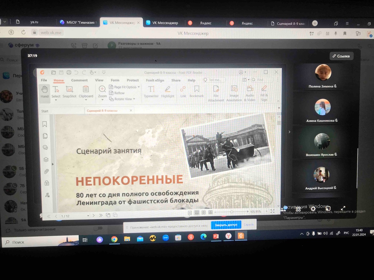Open the Clipboard tool

(x=86, y=91)
